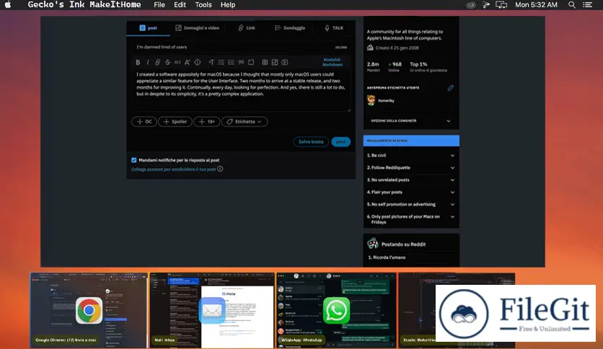Click the menu bar clock Mon 5:32 AM

[x=536, y=5]
